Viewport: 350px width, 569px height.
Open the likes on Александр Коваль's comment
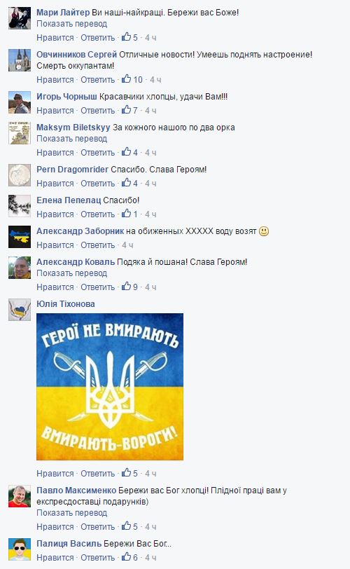point(129,287)
